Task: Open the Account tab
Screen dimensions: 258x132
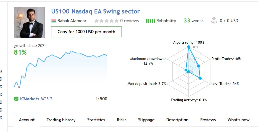Action: pos(27,120)
